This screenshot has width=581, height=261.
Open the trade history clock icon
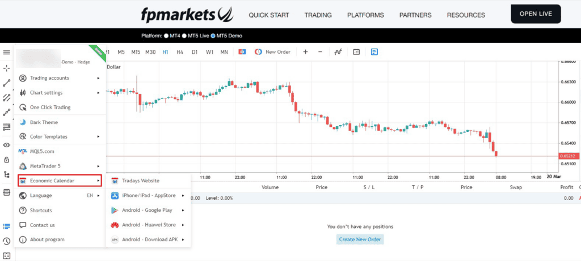pyautogui.click(x=6, y=241)
